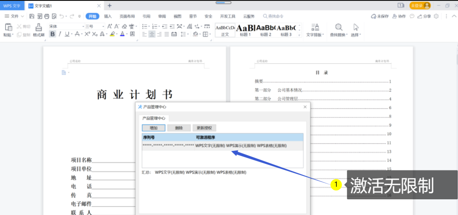Clear formatting with the eraser icon
Image resolution: width=458 pixels, height=215 pixels.
coord(124,26)
